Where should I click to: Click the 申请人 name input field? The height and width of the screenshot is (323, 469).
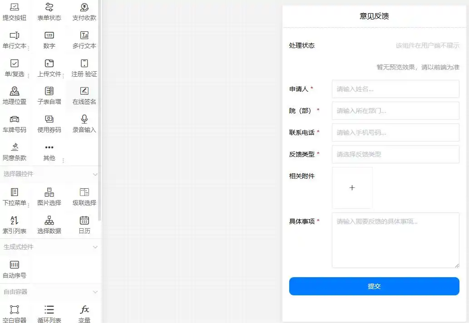pyautogui.click(x=395, y=89)
